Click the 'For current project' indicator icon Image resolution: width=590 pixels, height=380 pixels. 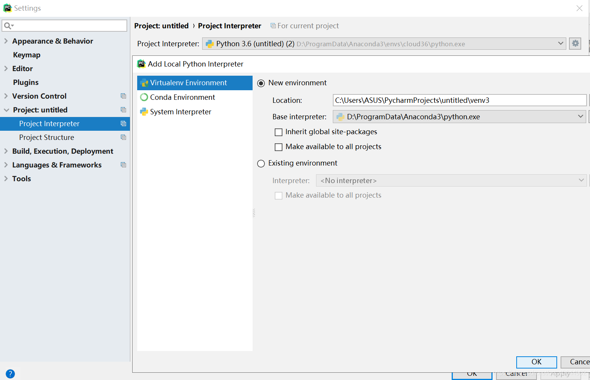click(273, 26)
